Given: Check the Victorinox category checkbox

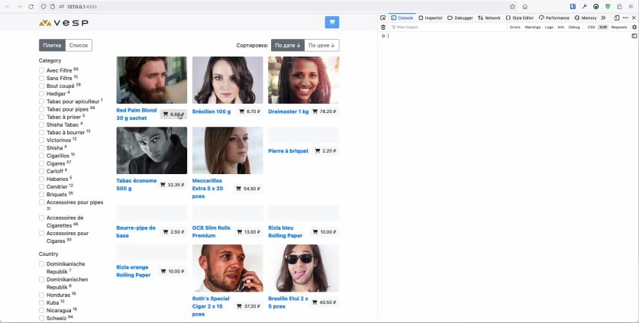Looking at the screenshot, I should [x=41, y=141].
